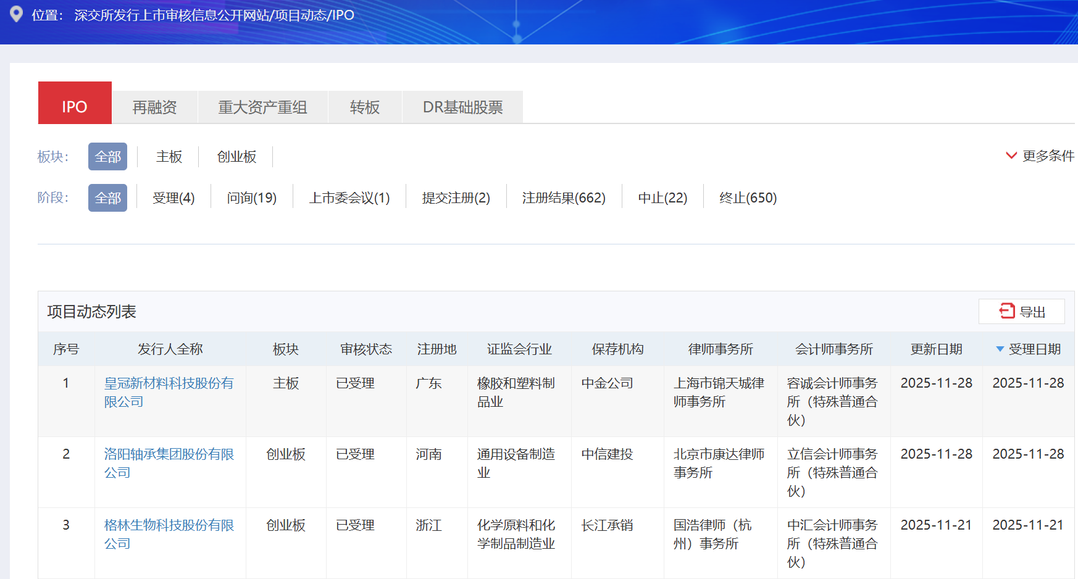Filter by 终止(650) stage

click(x=748, y=198)
